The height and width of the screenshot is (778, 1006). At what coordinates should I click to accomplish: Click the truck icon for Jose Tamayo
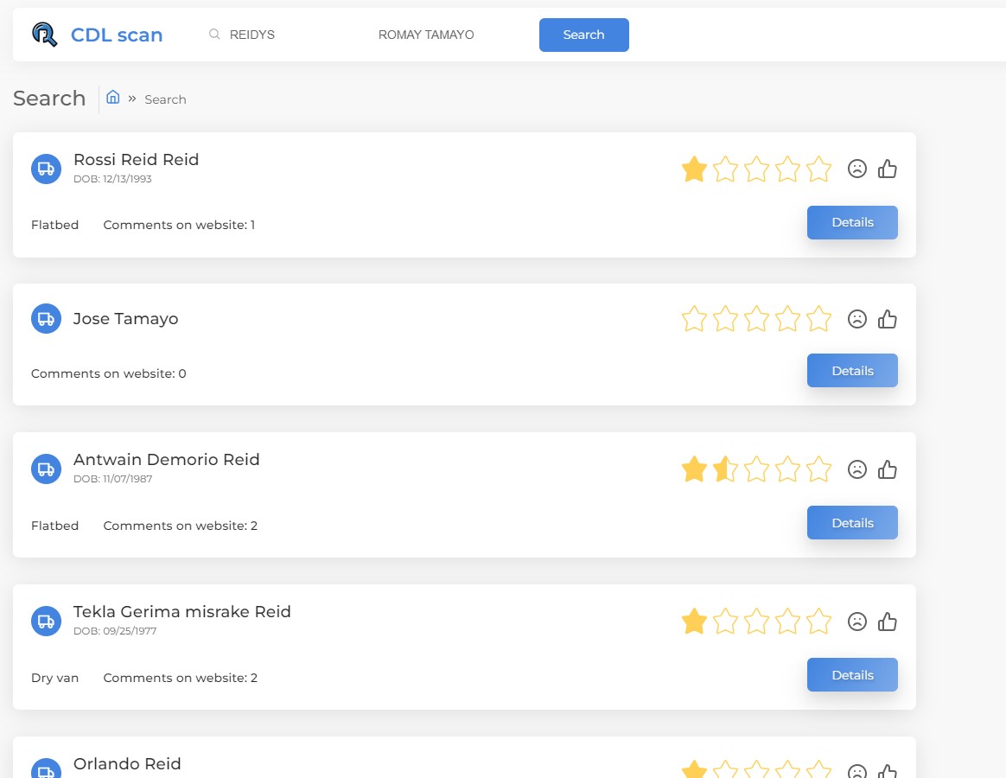point(46,318)
